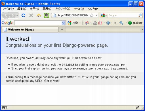Open the Google Toolbar search field dropdown
145x111 pixels.
(63, 23)
